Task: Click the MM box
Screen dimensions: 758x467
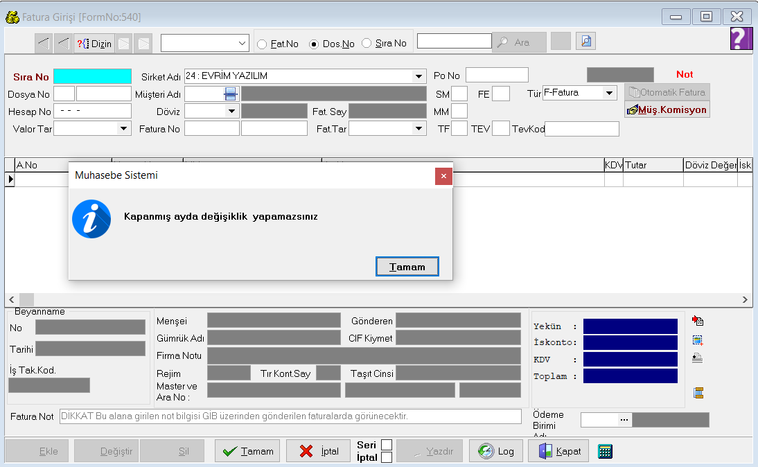Action: [x=459, y=111]
